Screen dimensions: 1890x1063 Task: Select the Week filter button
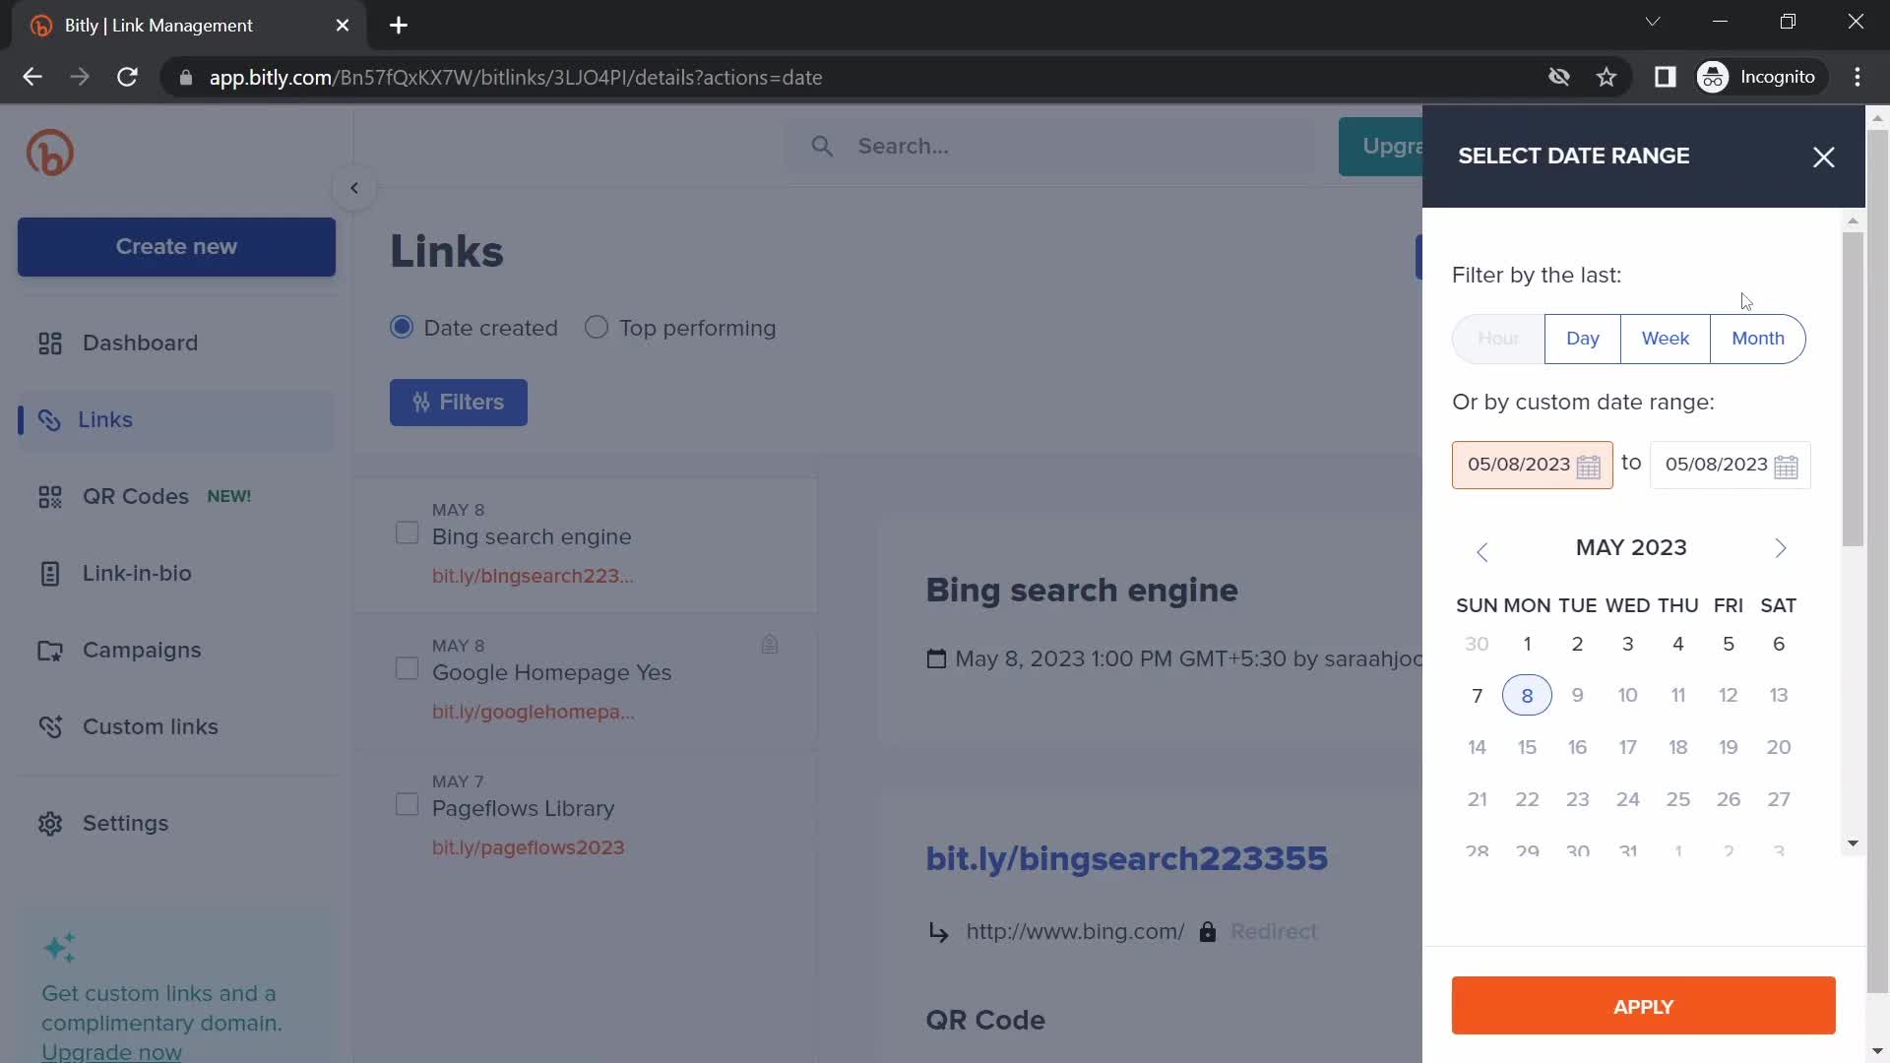point(1666,338)
